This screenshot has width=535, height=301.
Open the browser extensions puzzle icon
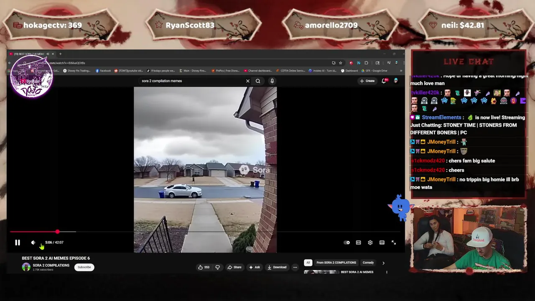click(366, 63)
